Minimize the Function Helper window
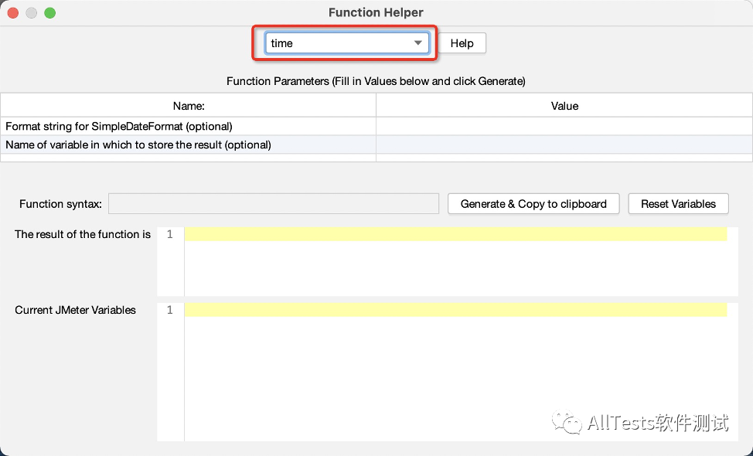Image resolution: width=753 pixels, height=456 pixels. click(31, 13)
